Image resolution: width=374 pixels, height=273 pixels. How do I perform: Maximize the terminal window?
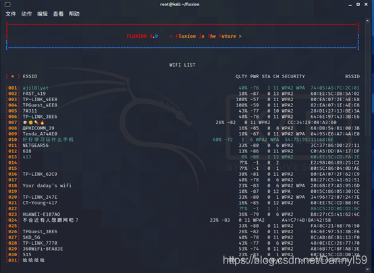click(x=358, y=4)
